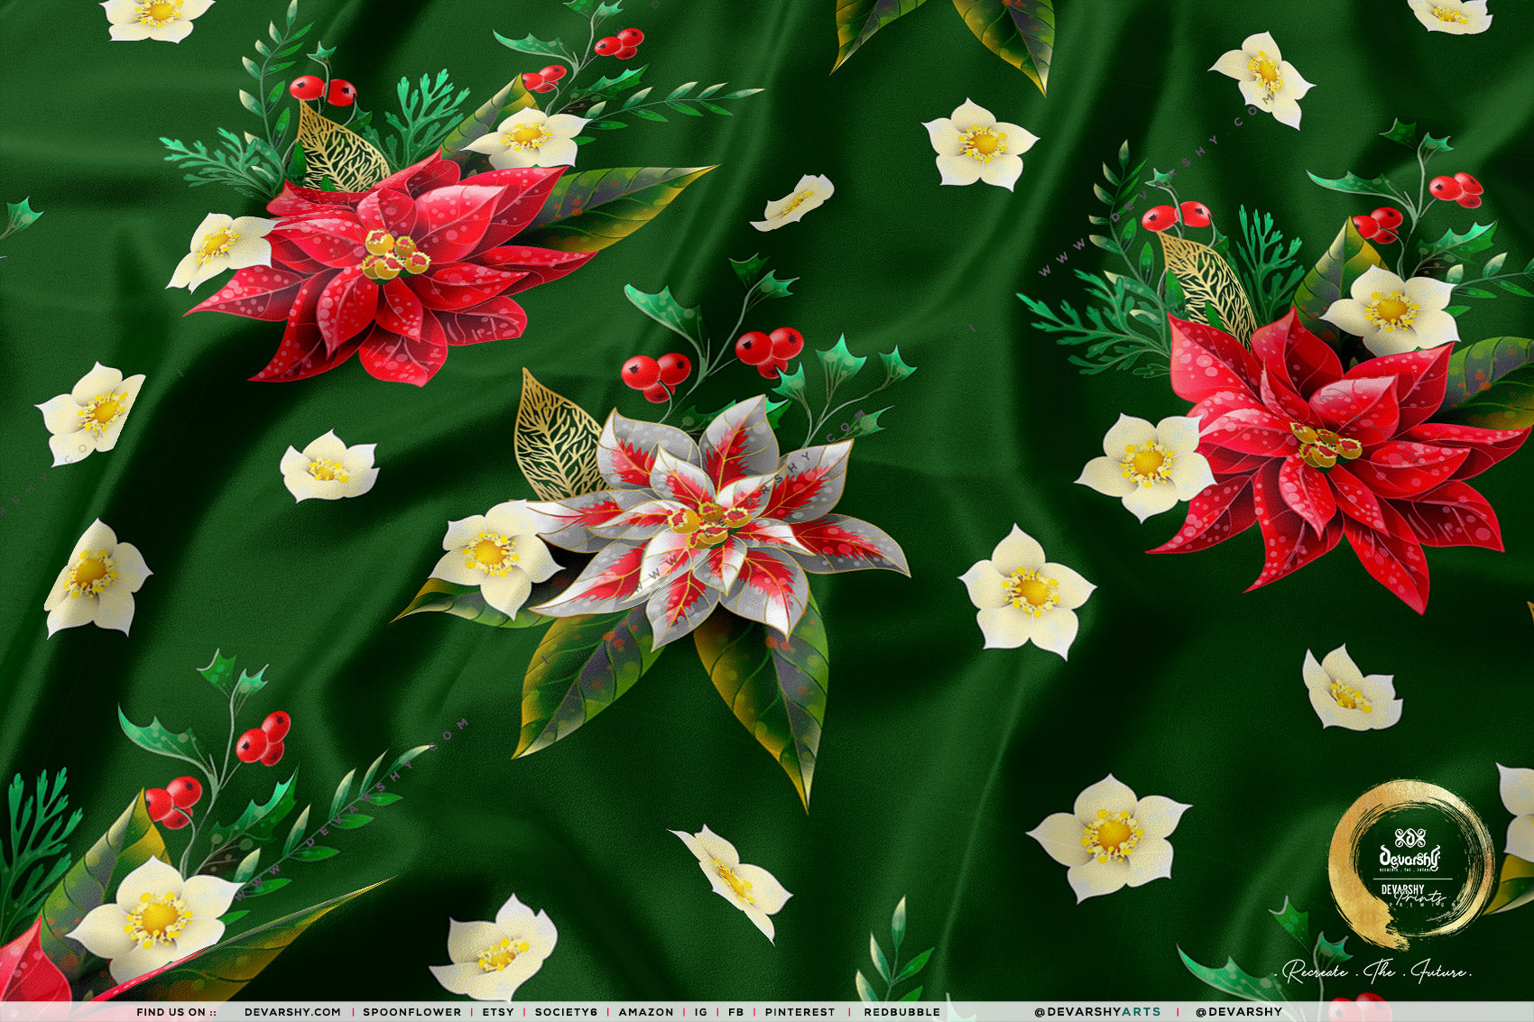Screen dimensions: 1534x1022
Task: Select the ETSY link
Action: click(497, 1012)
